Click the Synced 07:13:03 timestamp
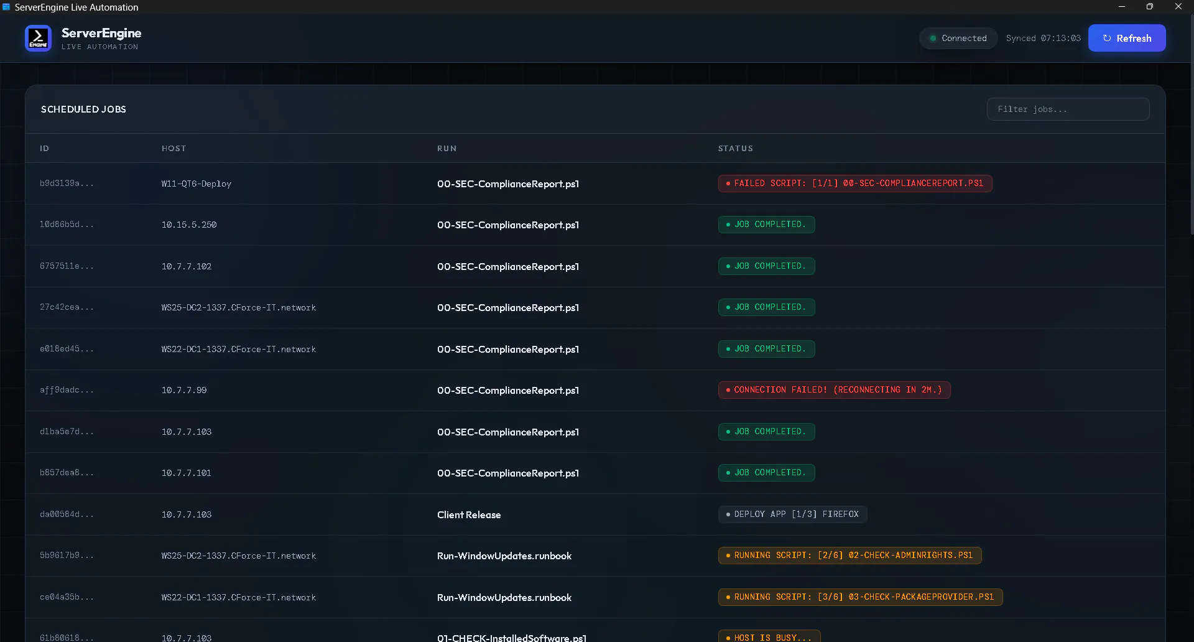Image resolution: width=1194 pixels, height=642 pixels. click(1043, 39)
